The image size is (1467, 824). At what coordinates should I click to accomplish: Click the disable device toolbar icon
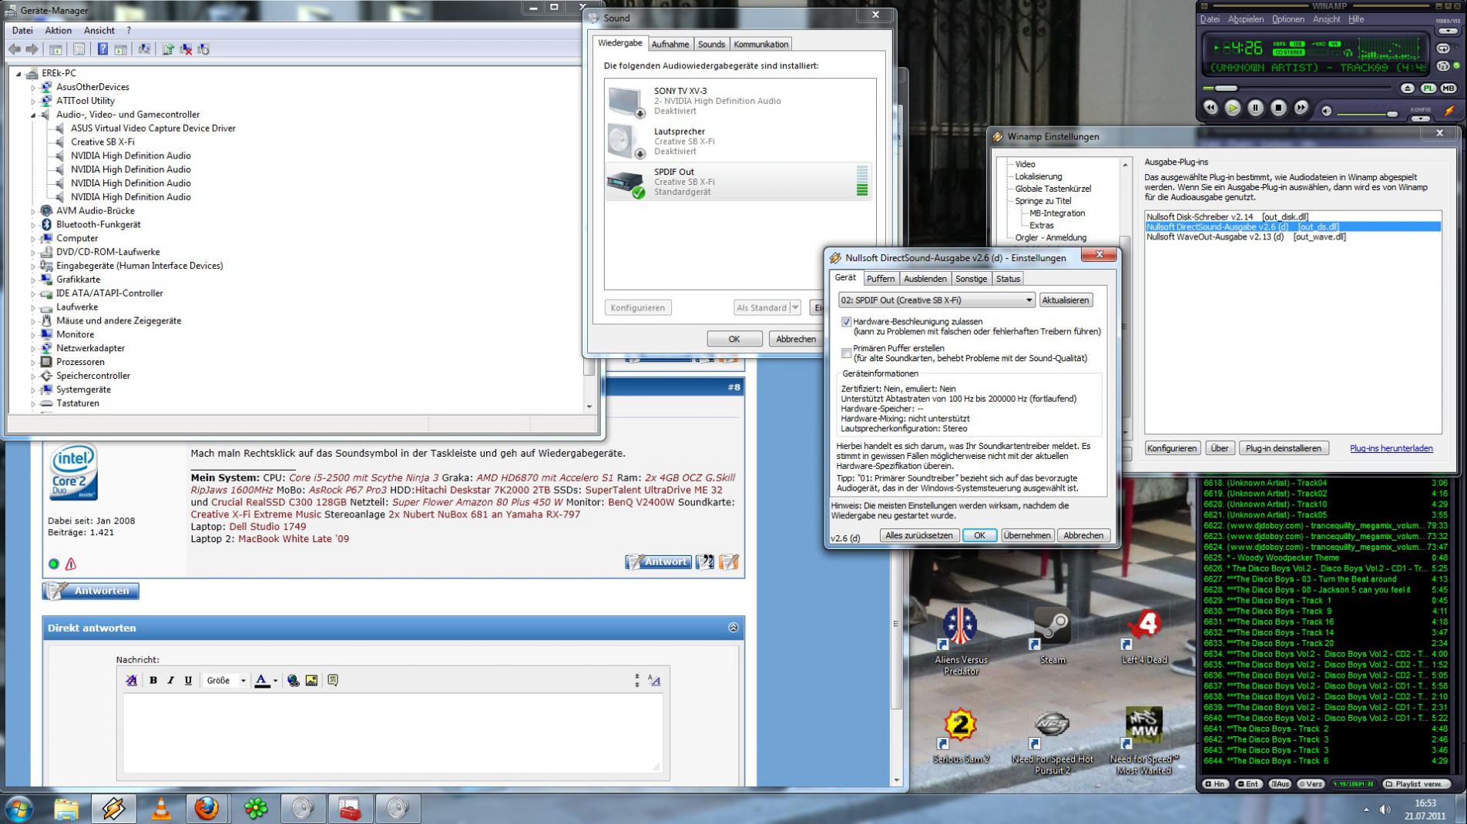(x=203, y=49)
